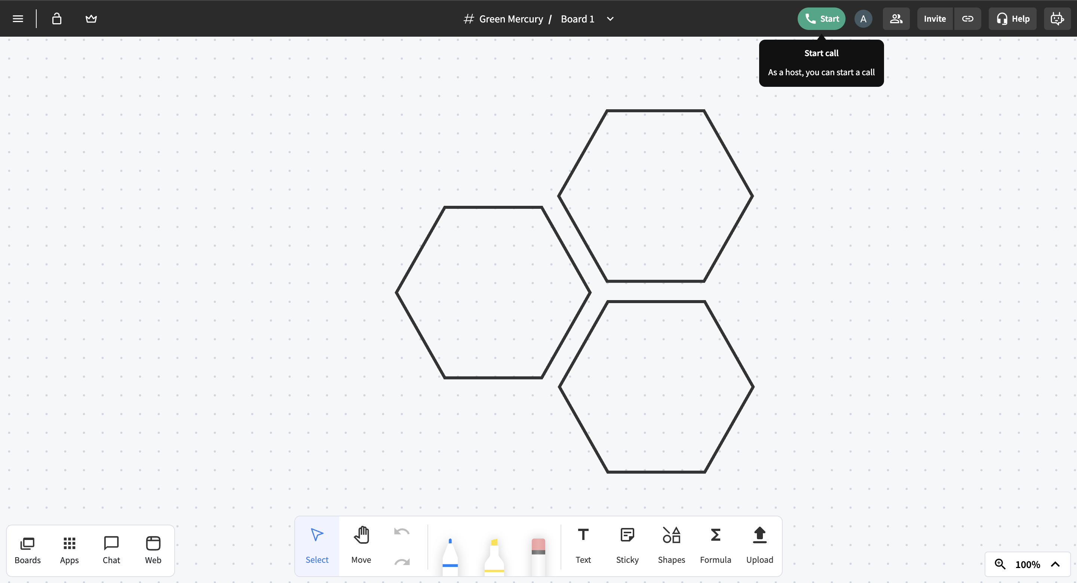Open the Apps grid
The width and height of the screenshot is (1077, 583).
(x=70, y=550)
